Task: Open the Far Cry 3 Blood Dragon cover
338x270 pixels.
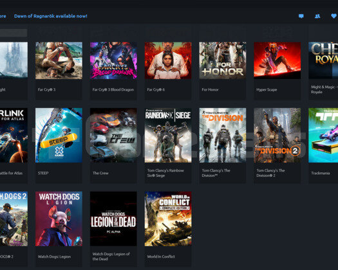Action: (x=113, y=60)
